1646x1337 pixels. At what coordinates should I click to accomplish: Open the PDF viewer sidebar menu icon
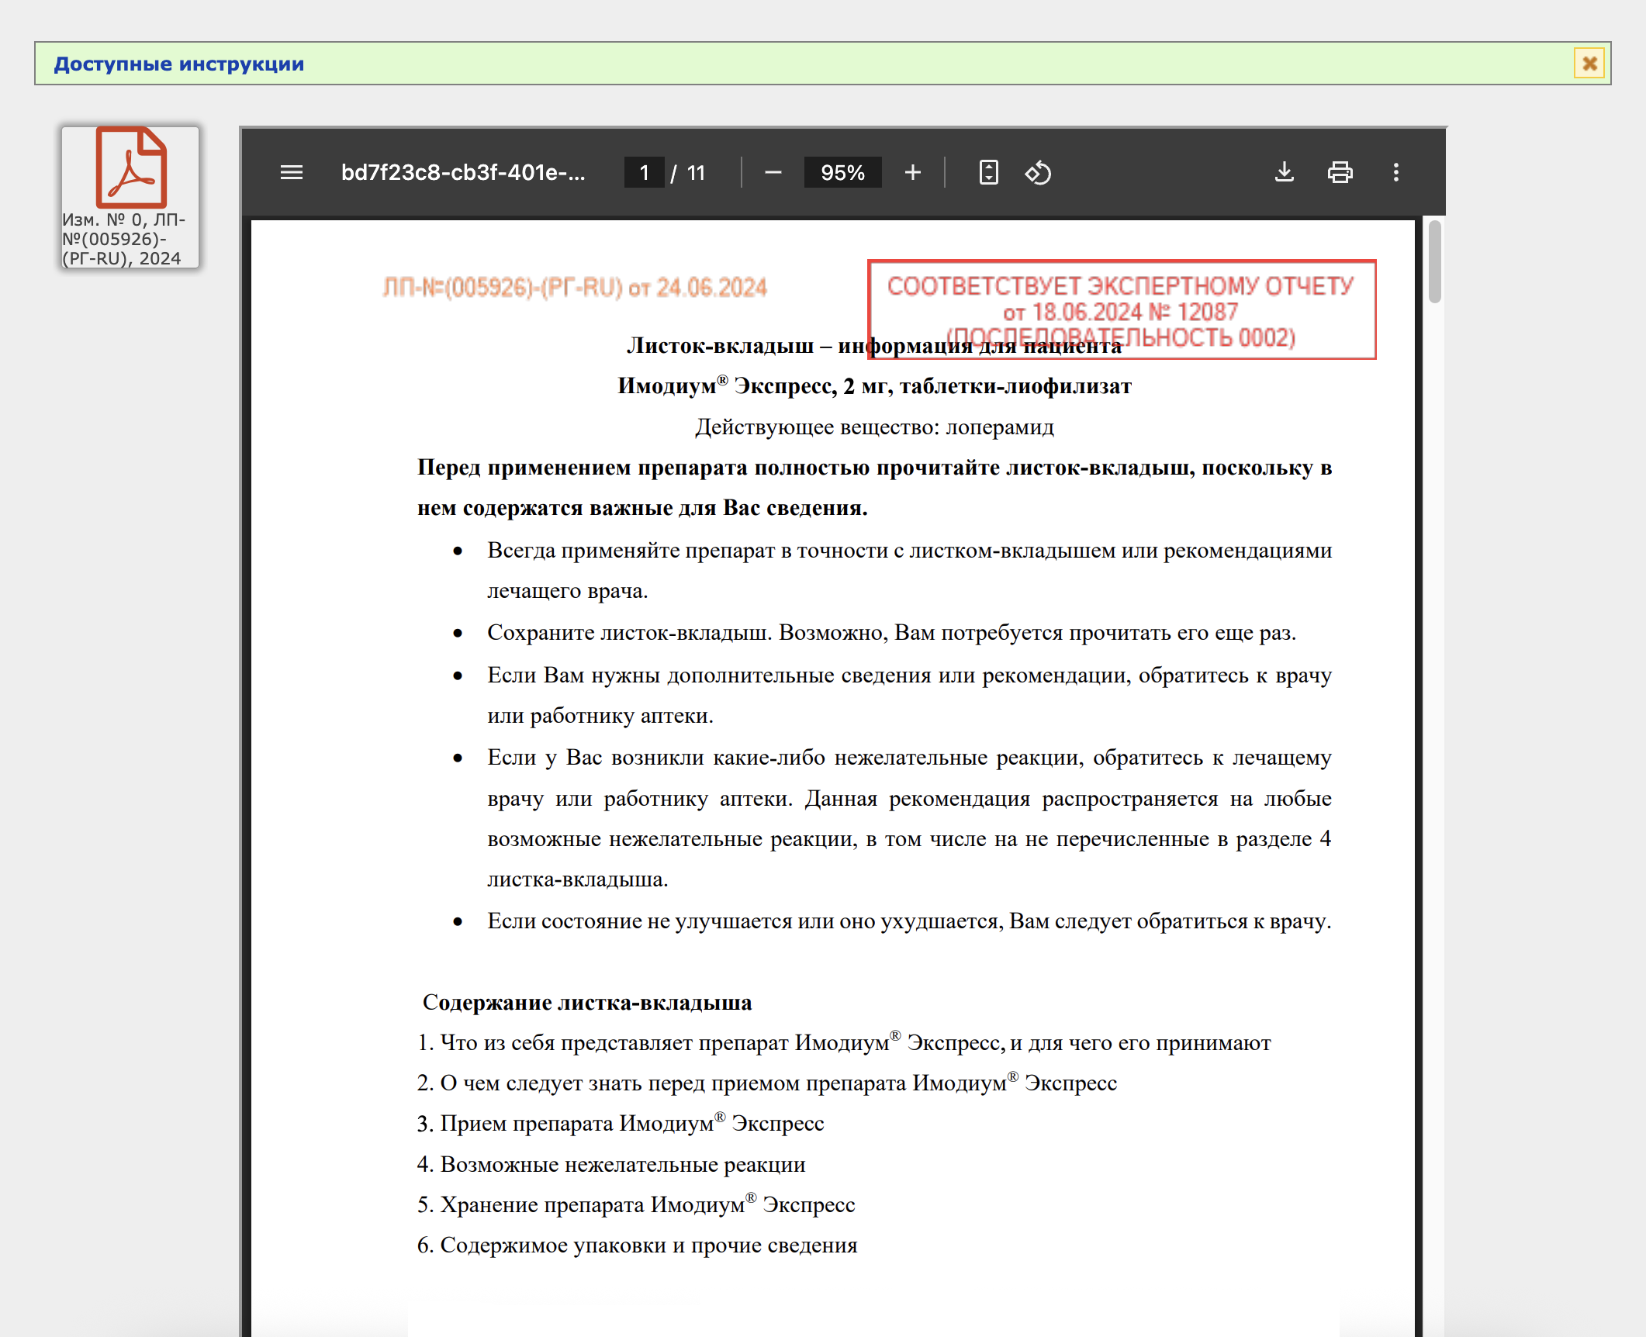click(x=292, y=172)
